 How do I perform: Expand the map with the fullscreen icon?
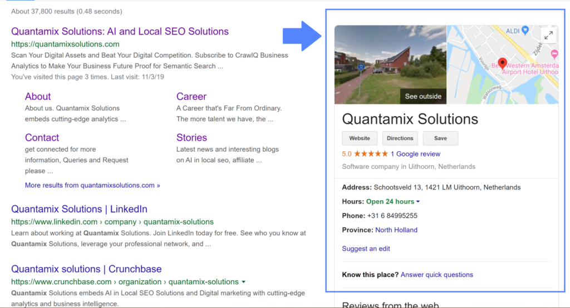548,35
